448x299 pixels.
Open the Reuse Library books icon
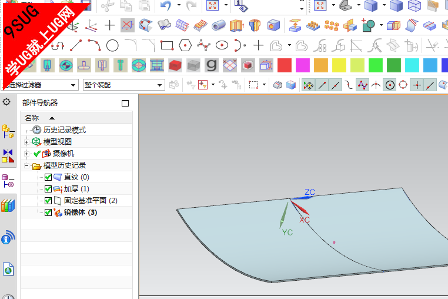[x=8, y=205]
